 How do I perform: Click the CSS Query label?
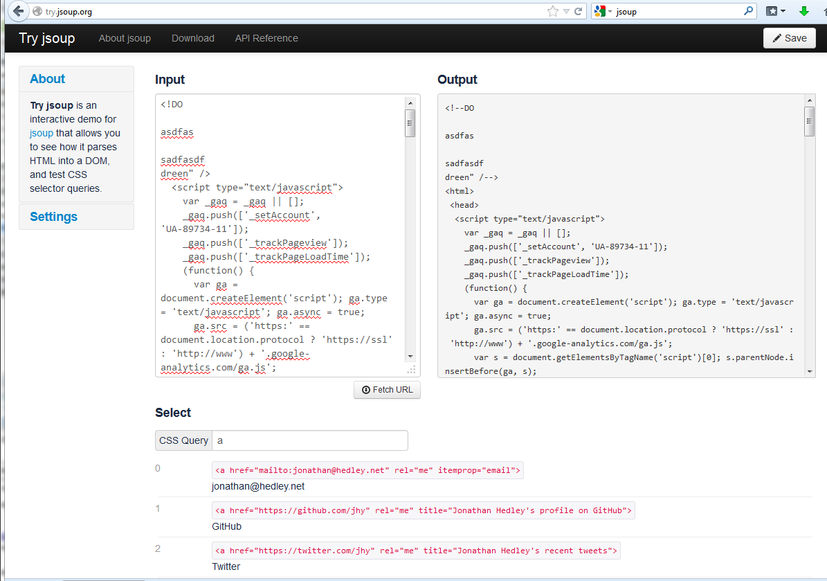tap(183, 440)
